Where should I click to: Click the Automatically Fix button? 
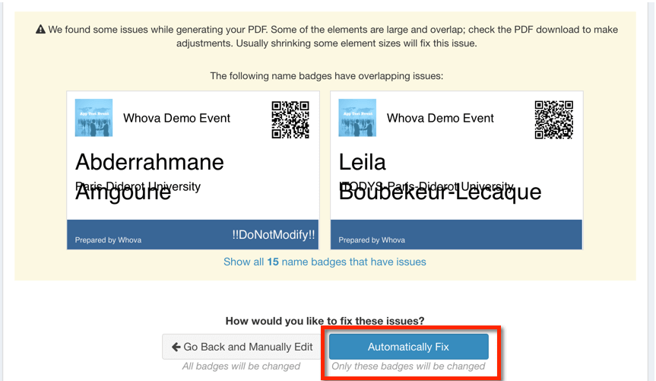coord(408,347)
